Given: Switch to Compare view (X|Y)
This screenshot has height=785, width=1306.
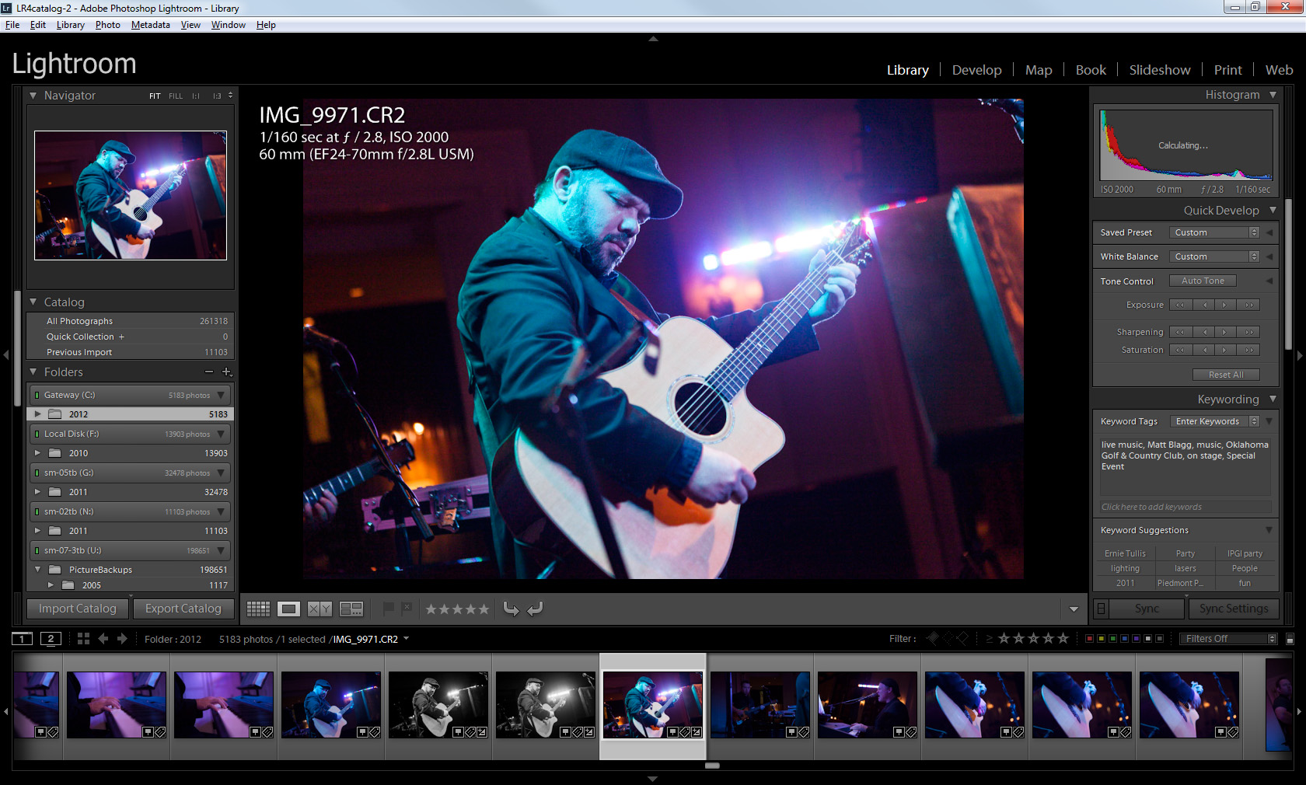Looking at the screenshot, I should coord(320,609).
